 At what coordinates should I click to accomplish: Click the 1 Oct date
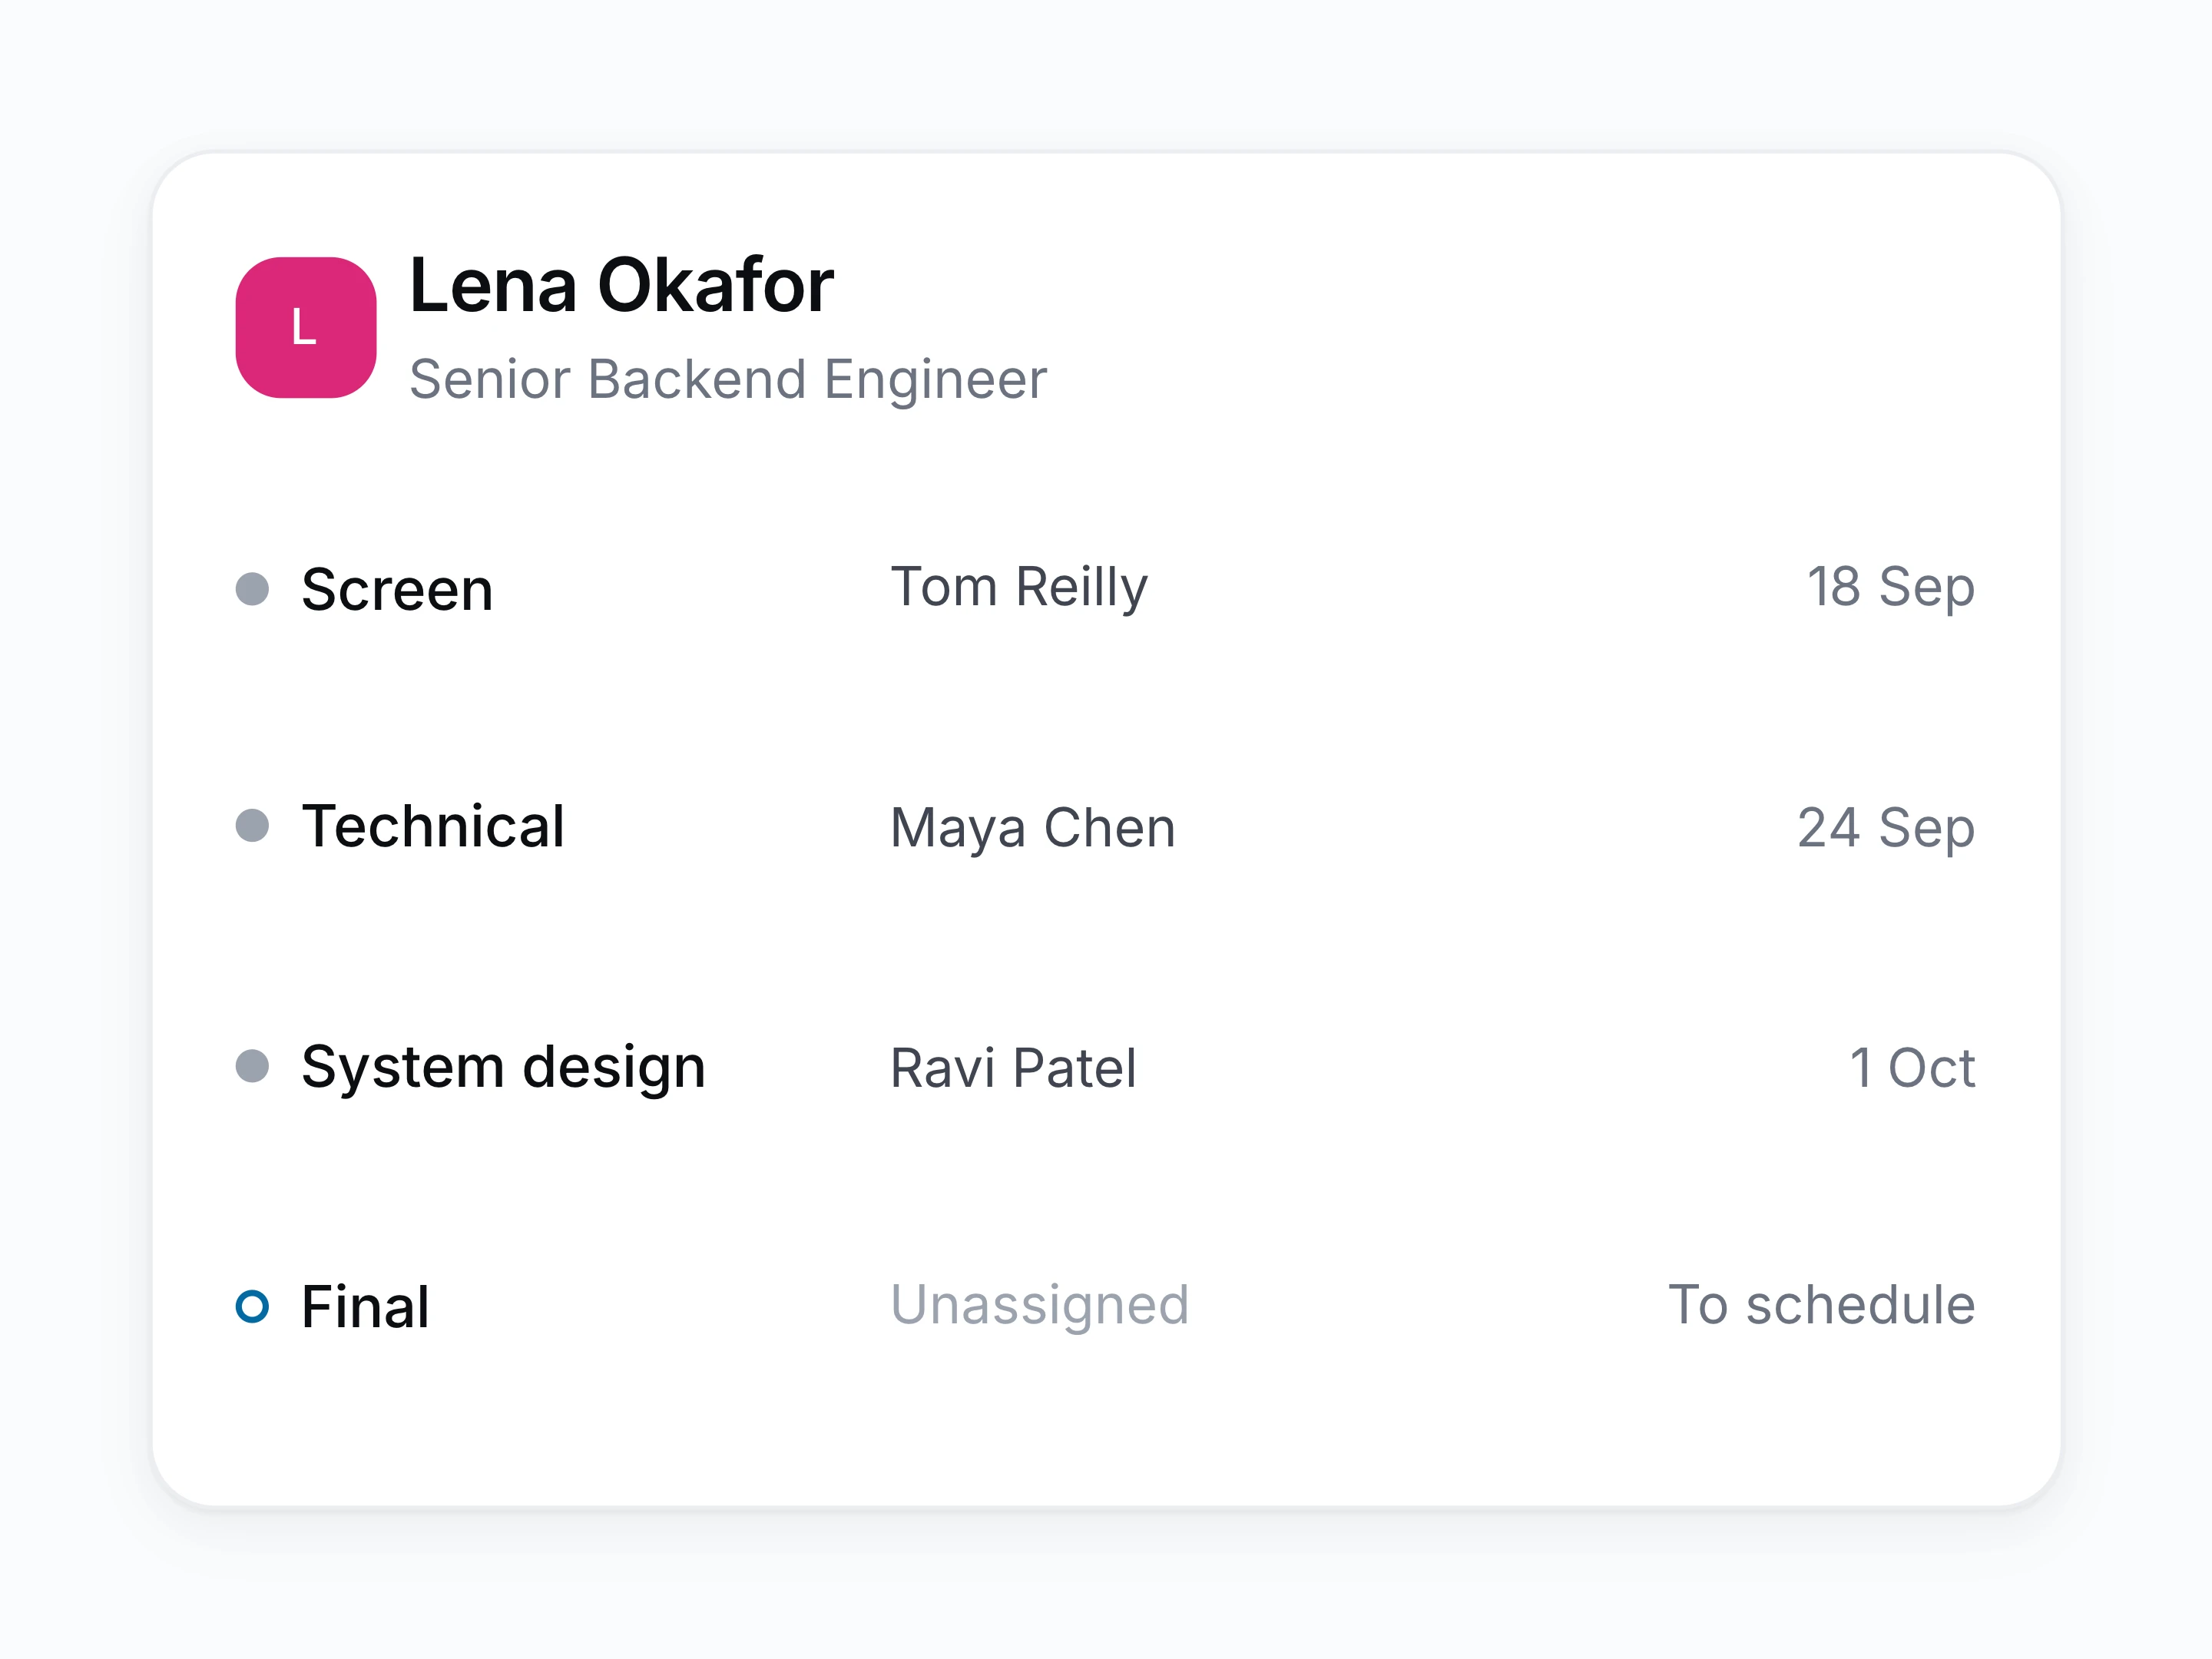point(1912,1068)
